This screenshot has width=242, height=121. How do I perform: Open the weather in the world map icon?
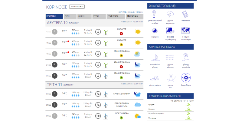tap(185, 31)
